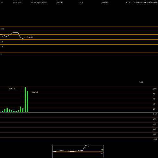Screen dimensions: 158x158
Task: Click the 60 label on MR right axis
Action: click(x=154, y=99)
